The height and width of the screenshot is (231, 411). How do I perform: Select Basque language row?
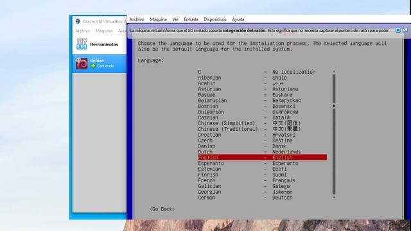tap(263, 95)
